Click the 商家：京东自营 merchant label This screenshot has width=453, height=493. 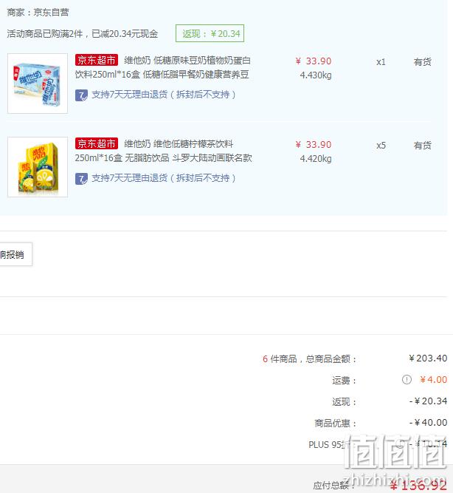pos(38,13)
